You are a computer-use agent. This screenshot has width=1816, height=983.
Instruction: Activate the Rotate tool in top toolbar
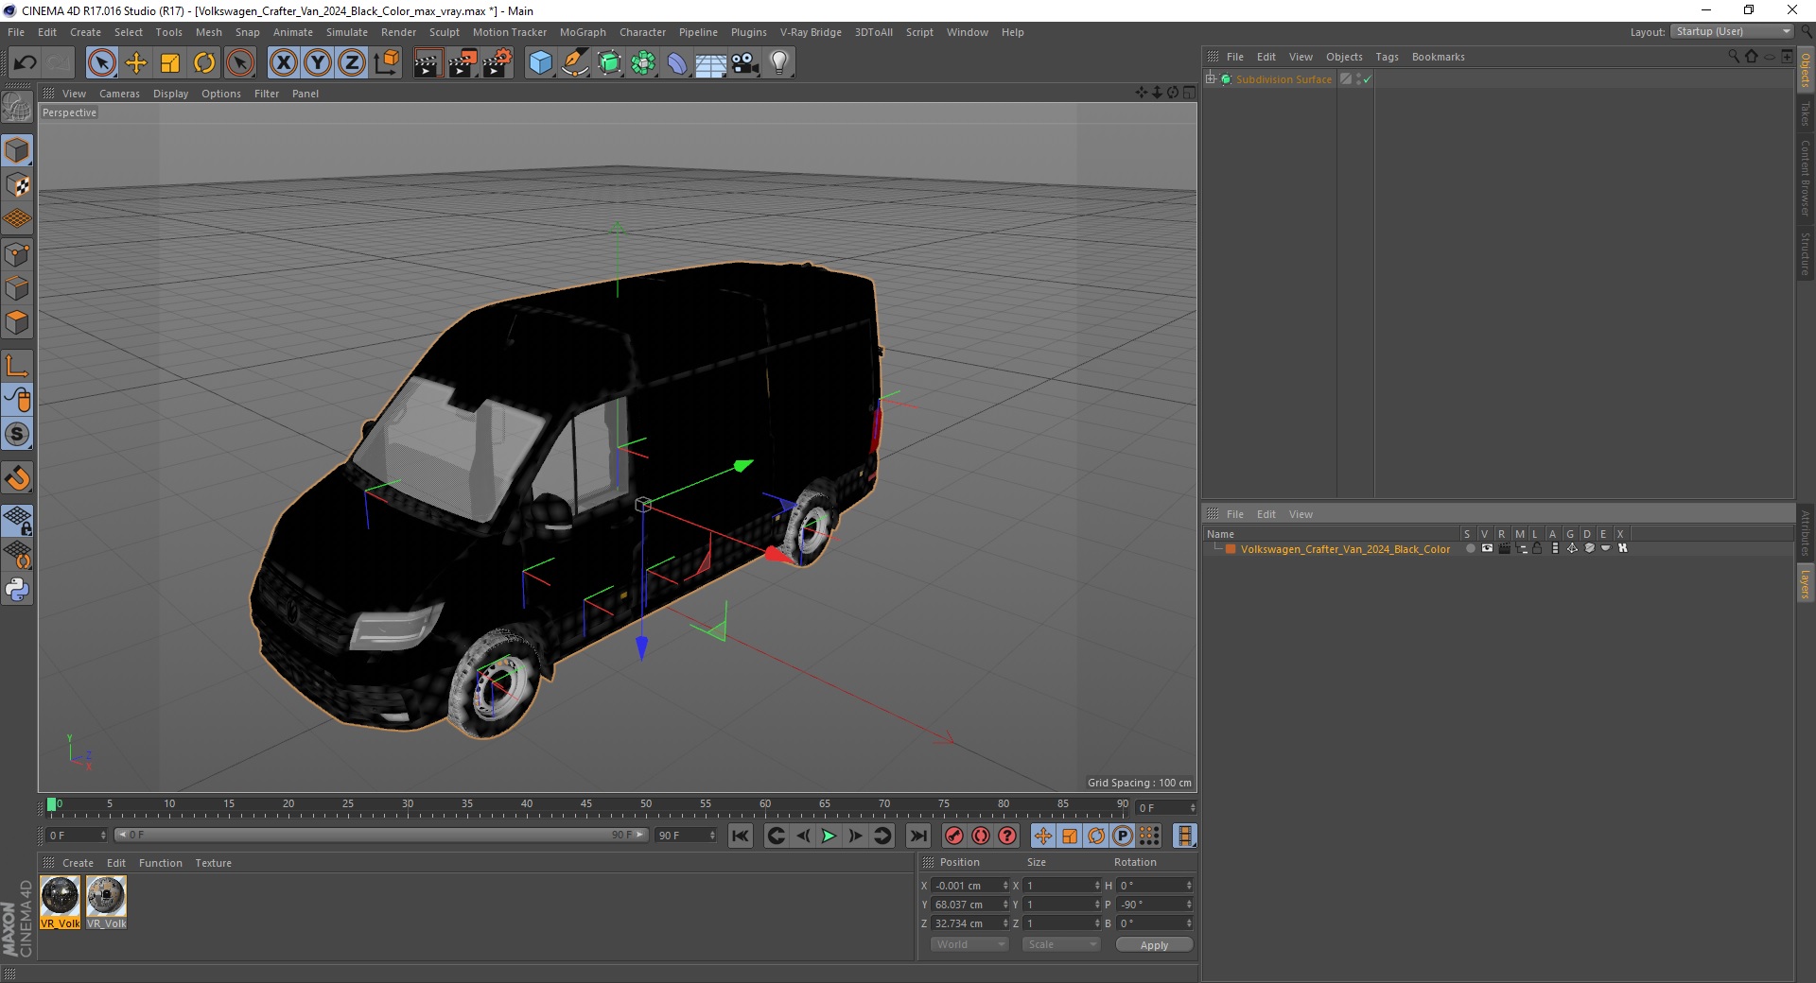(x=204, y=63)
